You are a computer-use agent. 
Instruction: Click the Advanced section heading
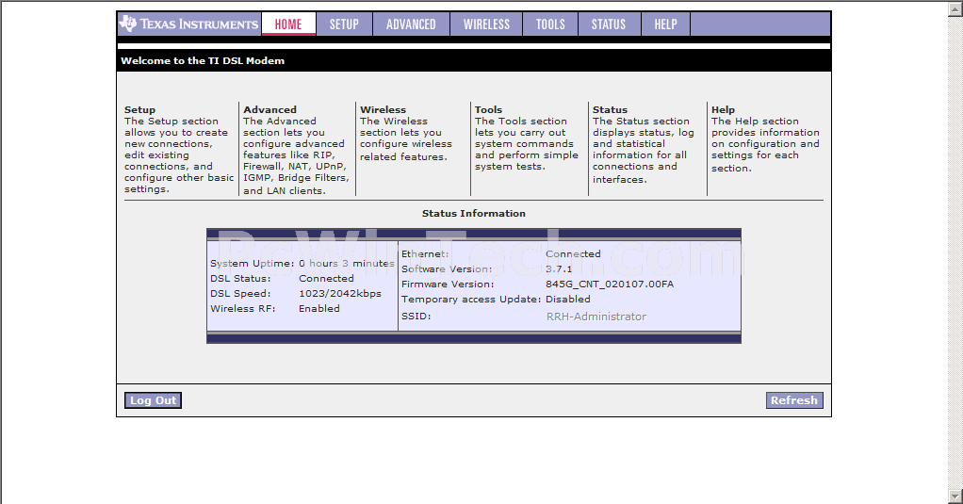point(269,110)
